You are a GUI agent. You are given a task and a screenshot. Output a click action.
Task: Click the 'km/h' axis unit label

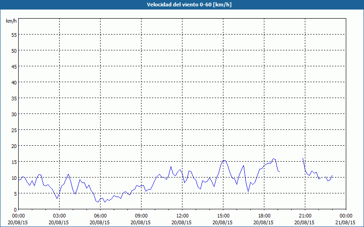coord(11,21)
